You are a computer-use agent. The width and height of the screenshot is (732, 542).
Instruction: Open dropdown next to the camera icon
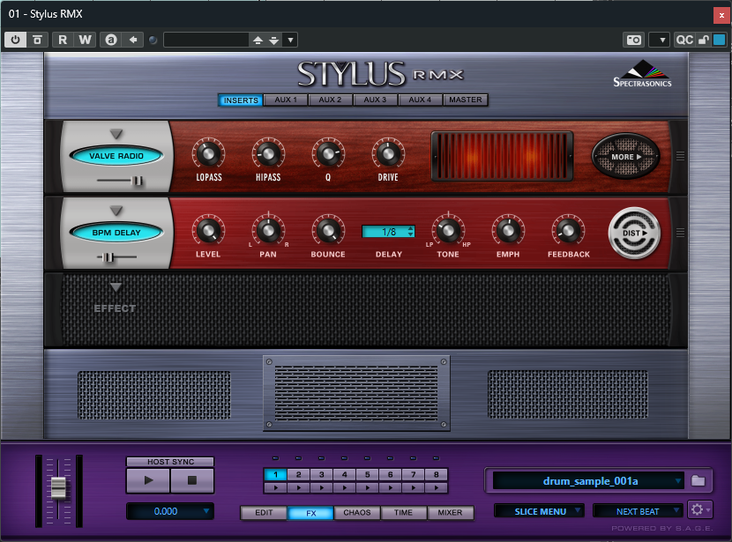point(660,40)
